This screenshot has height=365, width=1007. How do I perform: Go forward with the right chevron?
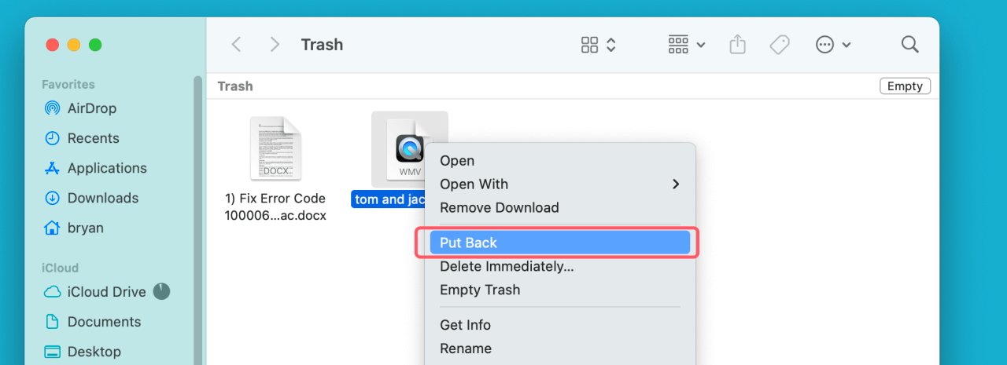click(x=275, y=45)
